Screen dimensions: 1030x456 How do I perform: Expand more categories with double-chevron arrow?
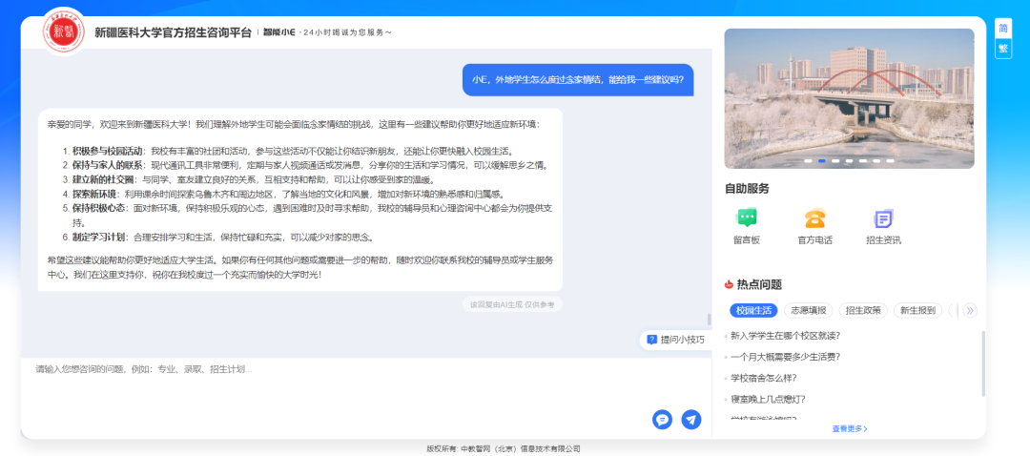970,310
